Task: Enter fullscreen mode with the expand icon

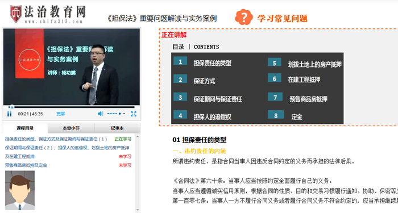Action: pos(134,114)
